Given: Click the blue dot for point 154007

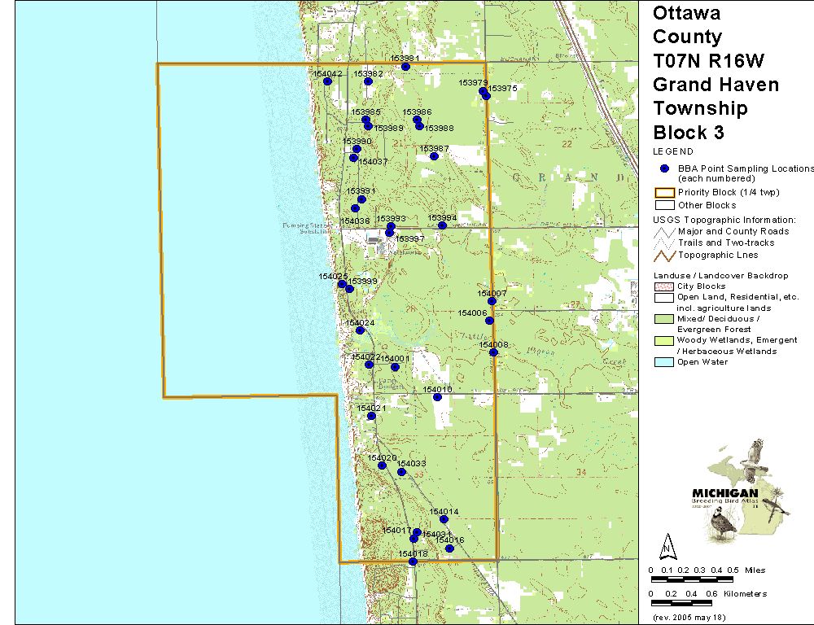Looking at the screenshot, I should pyautogui.click(x=492, y=301).
